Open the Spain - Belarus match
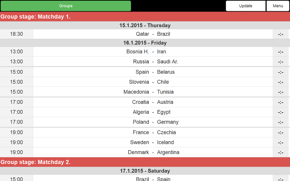This screenshot has height=181, width=290. 153,72
